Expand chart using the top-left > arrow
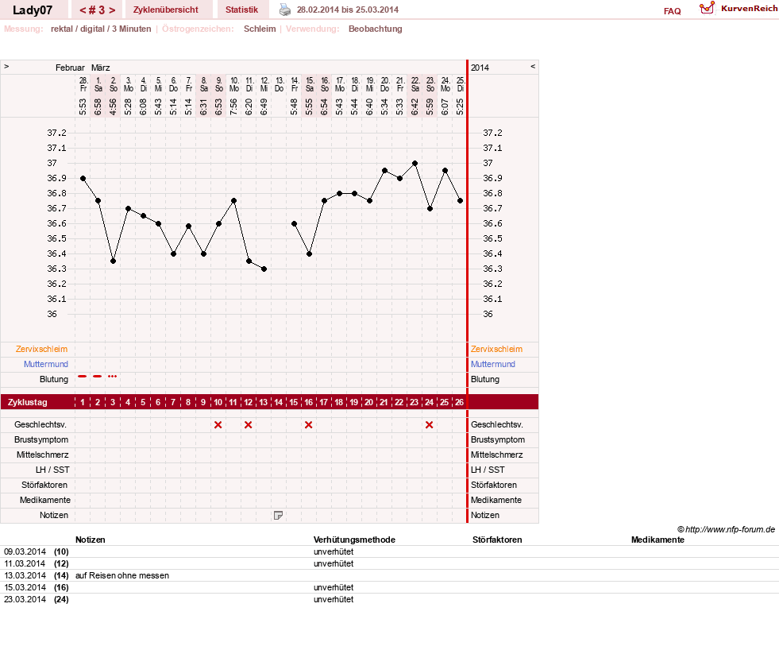 click(6, 66)
